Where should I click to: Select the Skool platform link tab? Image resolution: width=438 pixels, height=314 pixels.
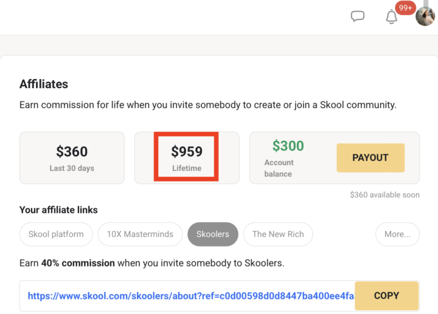coord(56,234)
